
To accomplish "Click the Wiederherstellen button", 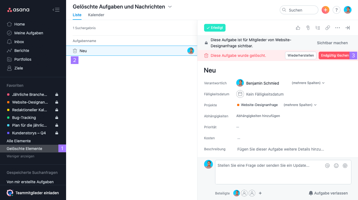I will pos(301,55).
